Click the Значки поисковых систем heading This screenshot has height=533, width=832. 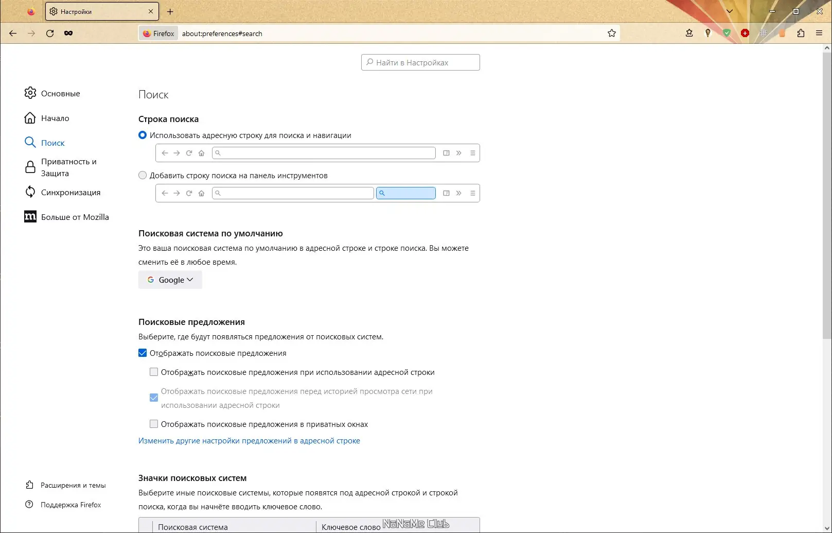click(x=192, y=478)
